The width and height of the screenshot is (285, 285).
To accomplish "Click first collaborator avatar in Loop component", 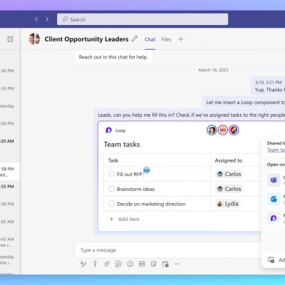I will (x=212, y=130).
